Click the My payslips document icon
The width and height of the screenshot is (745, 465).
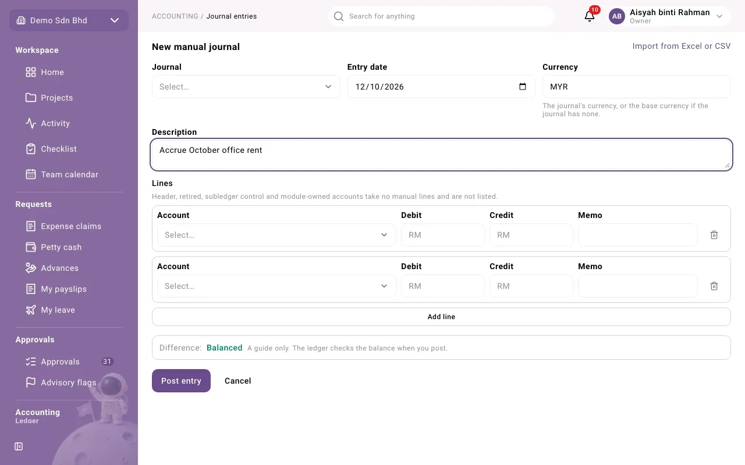pos(31,289)
